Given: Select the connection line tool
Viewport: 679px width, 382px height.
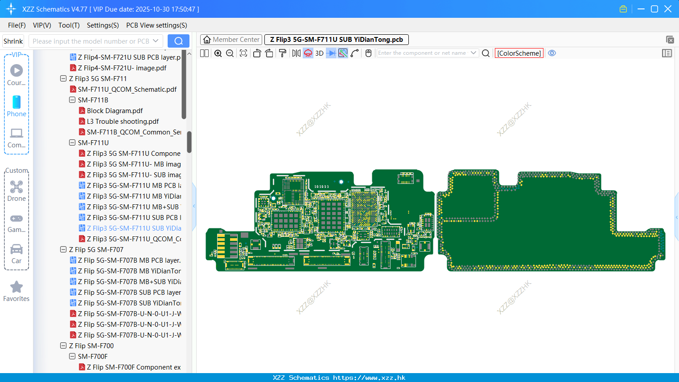Looking at the screenshot, I should click(x=355, y=53).
